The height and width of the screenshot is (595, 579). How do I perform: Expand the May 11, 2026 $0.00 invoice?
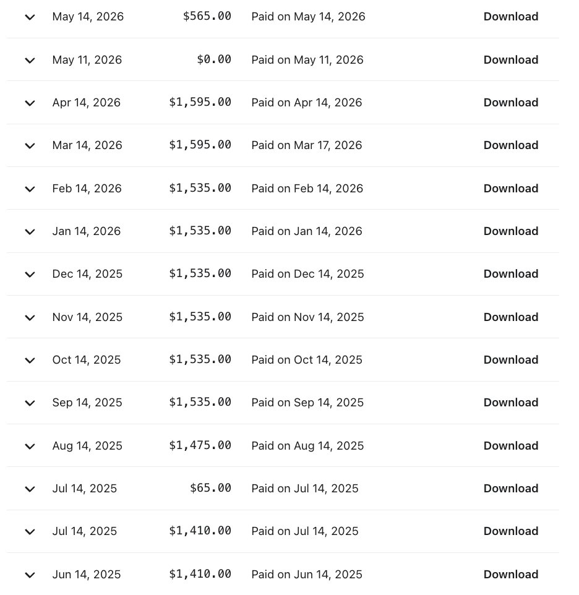click(30, 61)
